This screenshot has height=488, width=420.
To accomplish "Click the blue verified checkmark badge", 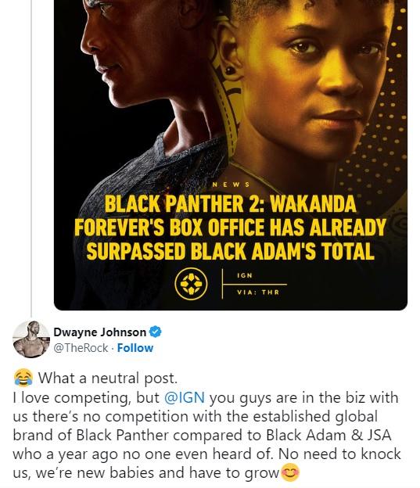I will pos(156,332).
